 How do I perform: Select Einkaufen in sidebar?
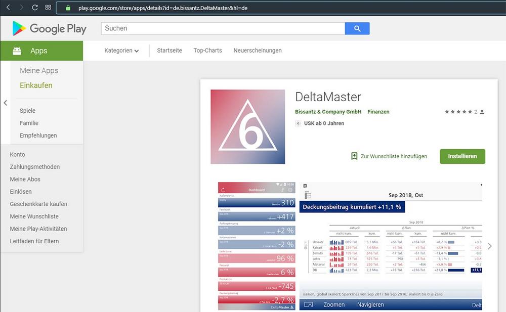click(36, 85)
